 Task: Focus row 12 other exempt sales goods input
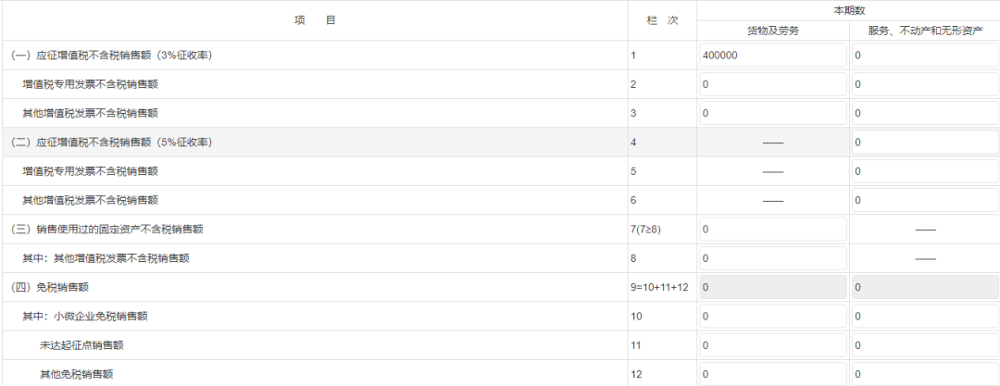pos(772,374)
